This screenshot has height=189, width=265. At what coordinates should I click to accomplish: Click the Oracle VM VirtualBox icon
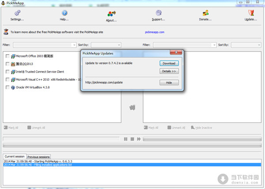click(13, 87)
